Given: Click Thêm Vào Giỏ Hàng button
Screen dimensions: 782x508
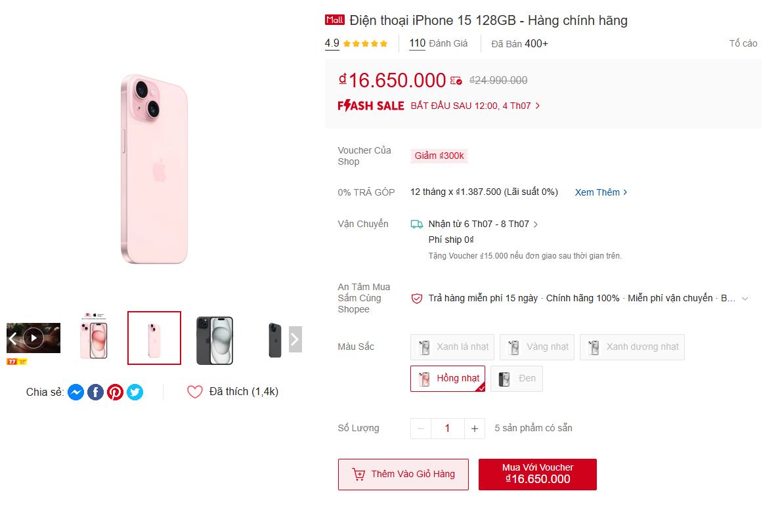Looking at the screenshot, I should tap(403, 474).
